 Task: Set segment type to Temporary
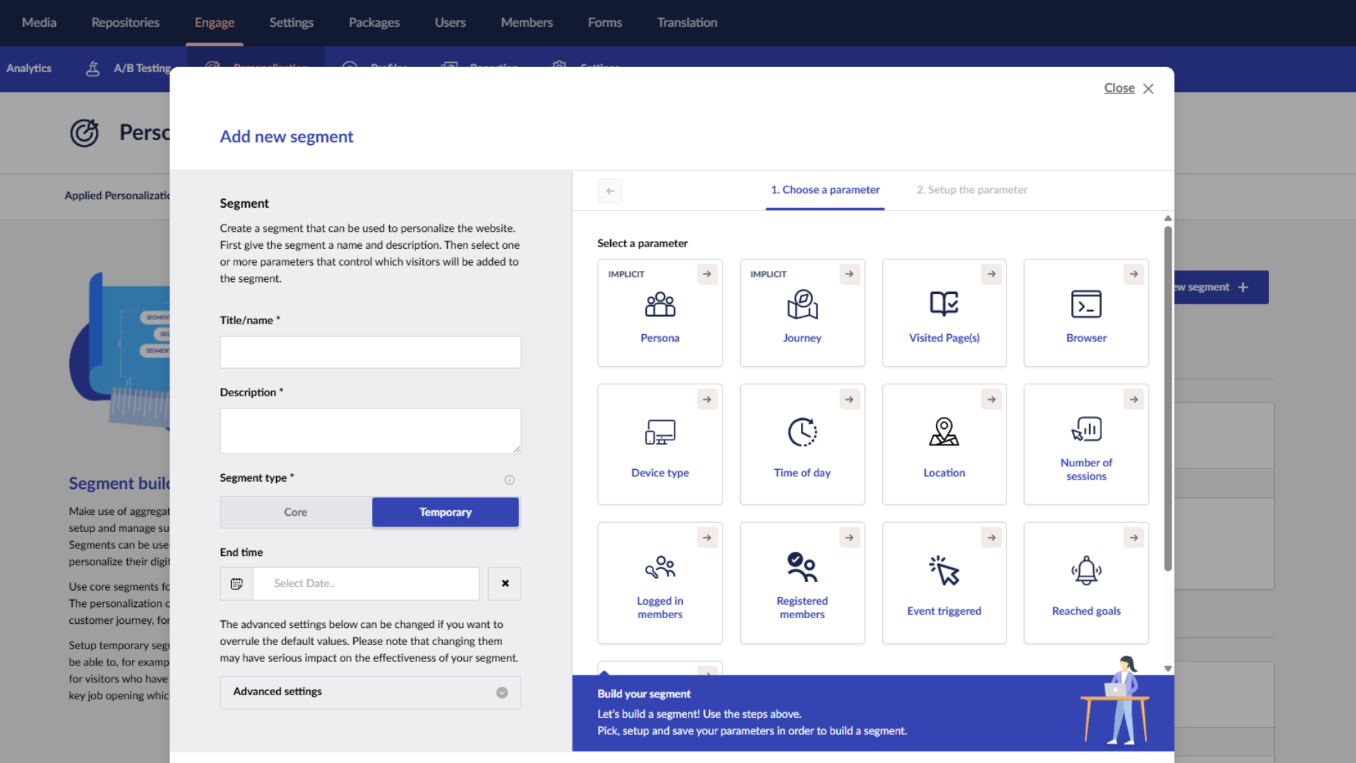point(445,512)
